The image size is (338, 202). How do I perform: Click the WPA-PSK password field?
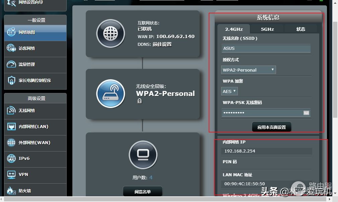coord(266,113)
